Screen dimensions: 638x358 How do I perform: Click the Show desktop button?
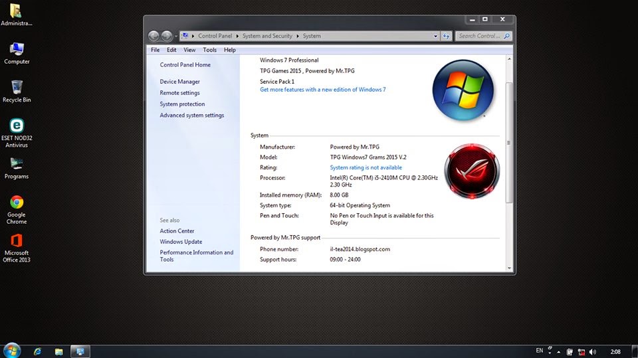coord(635,351)
